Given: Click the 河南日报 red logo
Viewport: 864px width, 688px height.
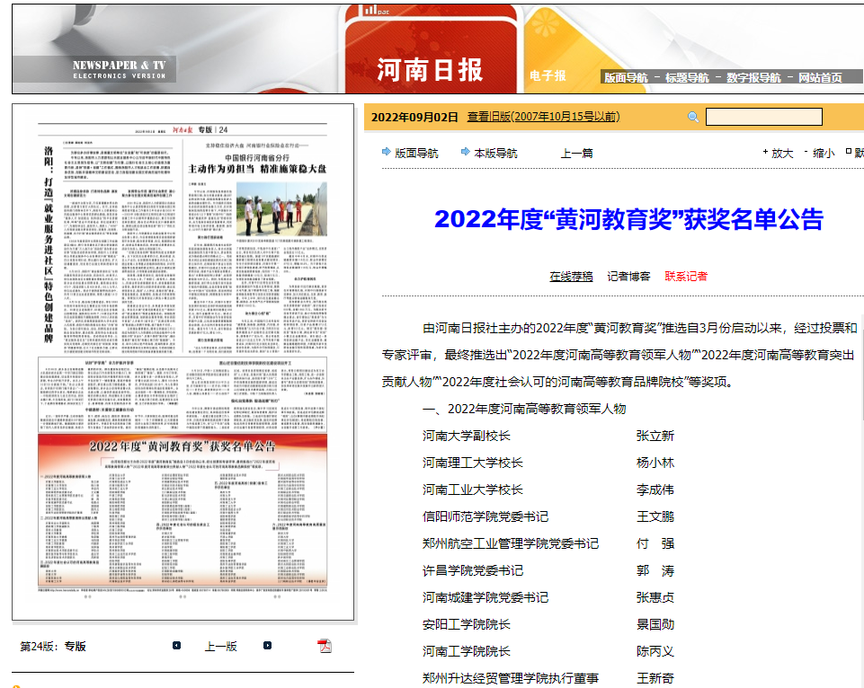Looking at the screenshot, I should coord(430,69).
